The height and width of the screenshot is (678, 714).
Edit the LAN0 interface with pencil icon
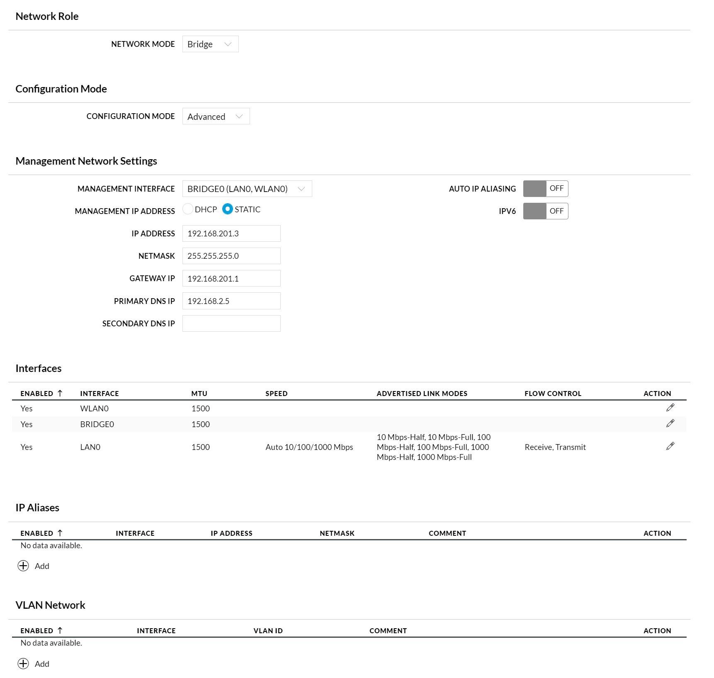click(x=670, y=446)
